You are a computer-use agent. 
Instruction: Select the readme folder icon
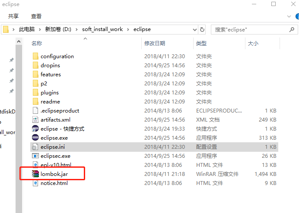(35, 101)
